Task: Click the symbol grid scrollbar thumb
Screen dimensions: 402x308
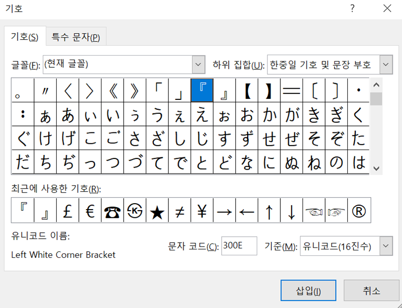Action: point(376,99)
